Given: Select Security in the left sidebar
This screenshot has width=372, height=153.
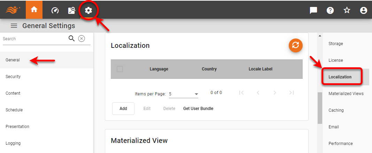Looking at the screenshot, I should pos(13,77).
